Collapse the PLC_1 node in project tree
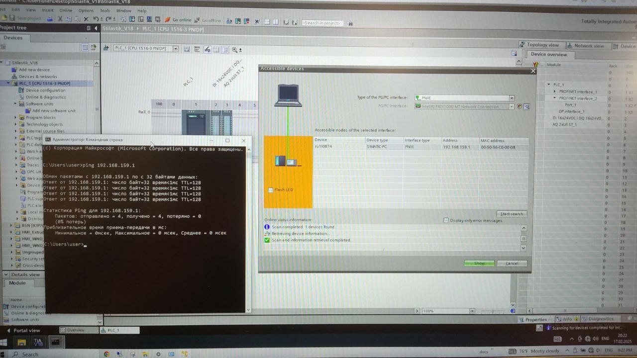 pyautogui.click(x=8, y=84)
